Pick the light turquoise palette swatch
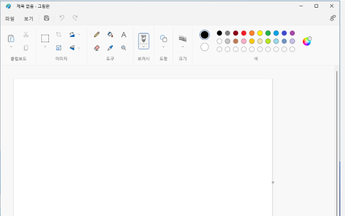 coord(276,41)
